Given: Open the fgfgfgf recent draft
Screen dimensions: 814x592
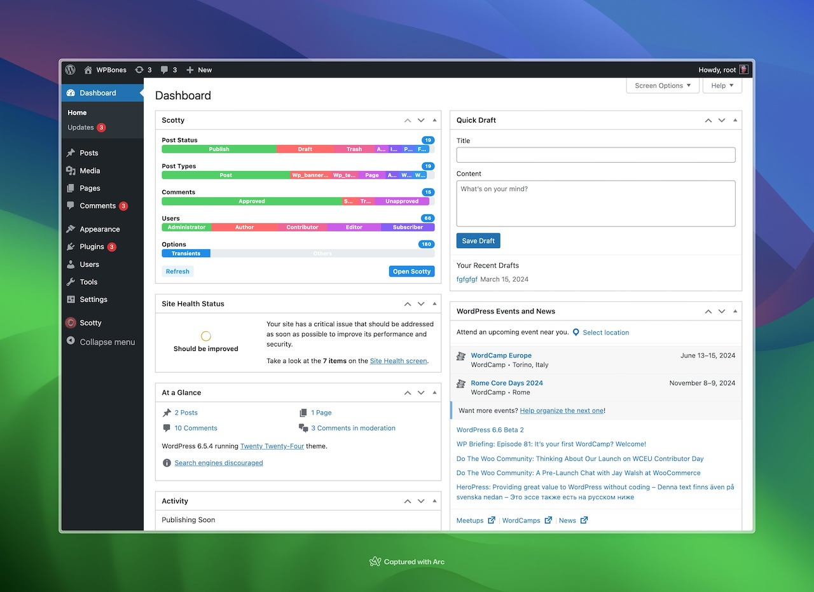Looking at the screenshot, I should [x=467, y=279].
